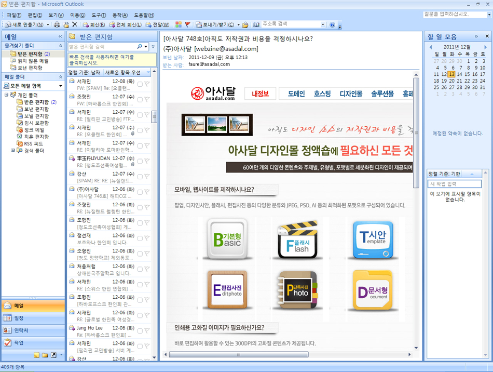Screen dimensions: 493x372
Task: Click the Reply (회신) toolbar button
Action: pos(94,24)
